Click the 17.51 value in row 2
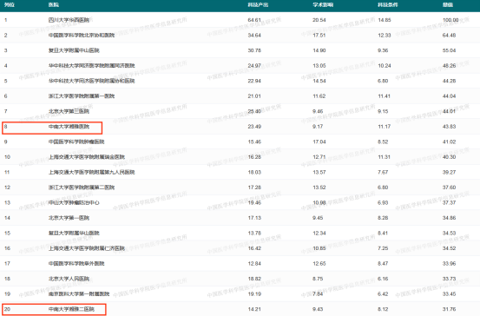 tap(319, 36)
